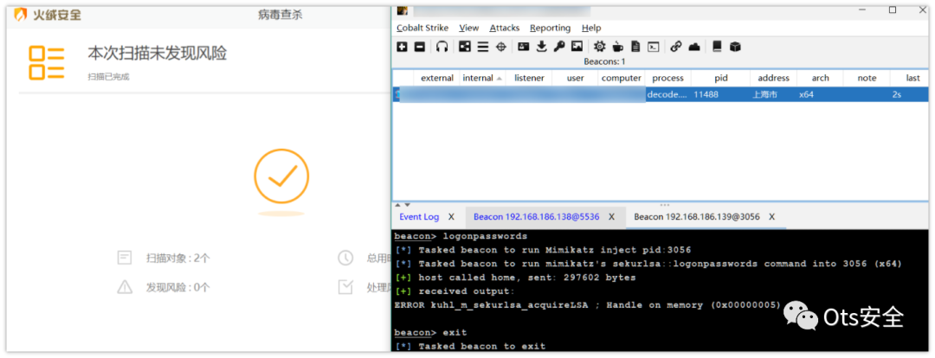Select the beacon row with pid 11488
The width and height of the screenshot is (935, 358).
pos(660,94)
